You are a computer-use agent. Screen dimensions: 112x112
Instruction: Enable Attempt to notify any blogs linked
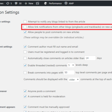click(x=25, y=21)
